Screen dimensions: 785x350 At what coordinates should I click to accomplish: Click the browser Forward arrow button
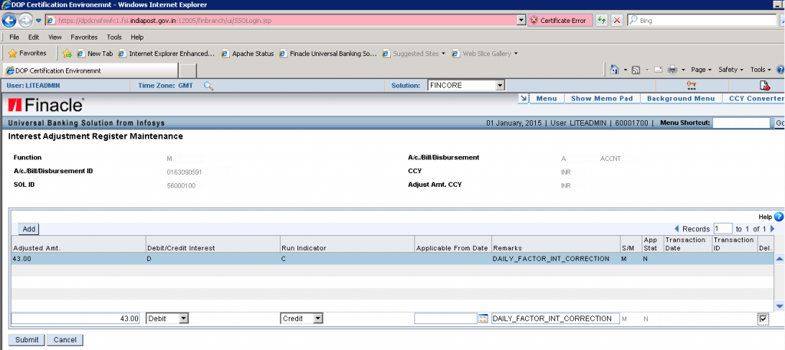pyautogui.click(x=25, y=21)
